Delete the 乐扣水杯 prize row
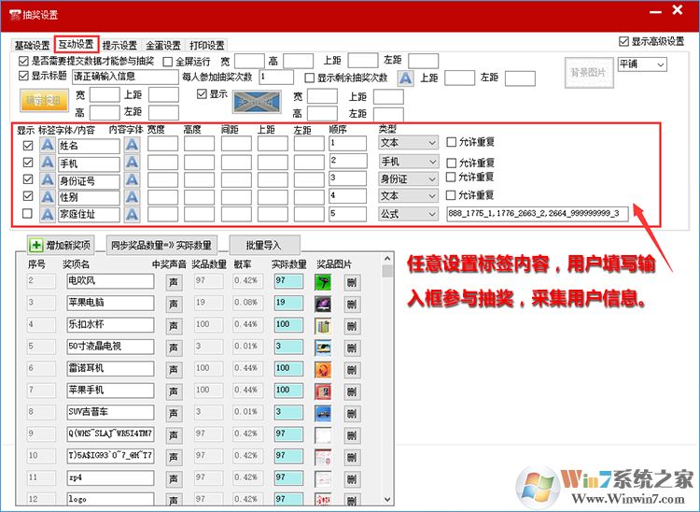 point(351,326)
